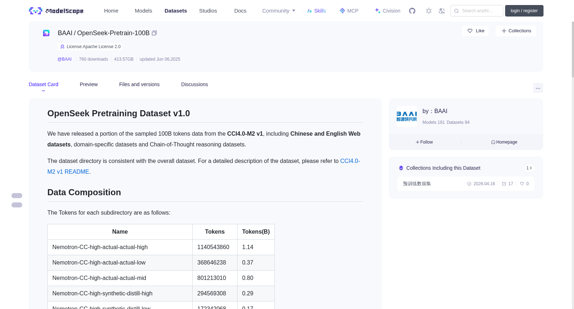Open the Docs nav item
The image size is (574, 309).
click(240, 11)
